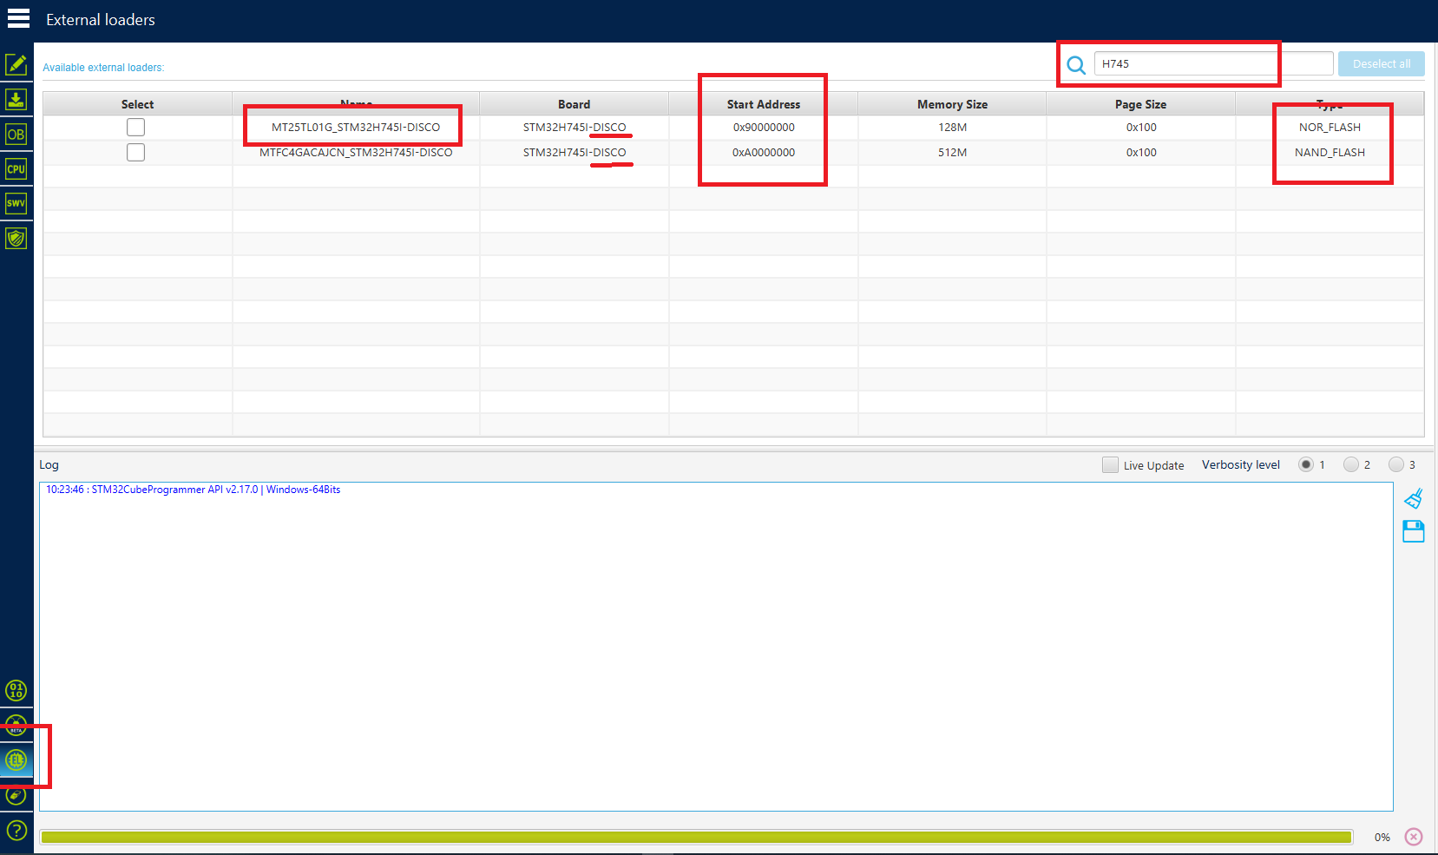Click the green progress bar

pyautogui.click(x=694, y=836)
